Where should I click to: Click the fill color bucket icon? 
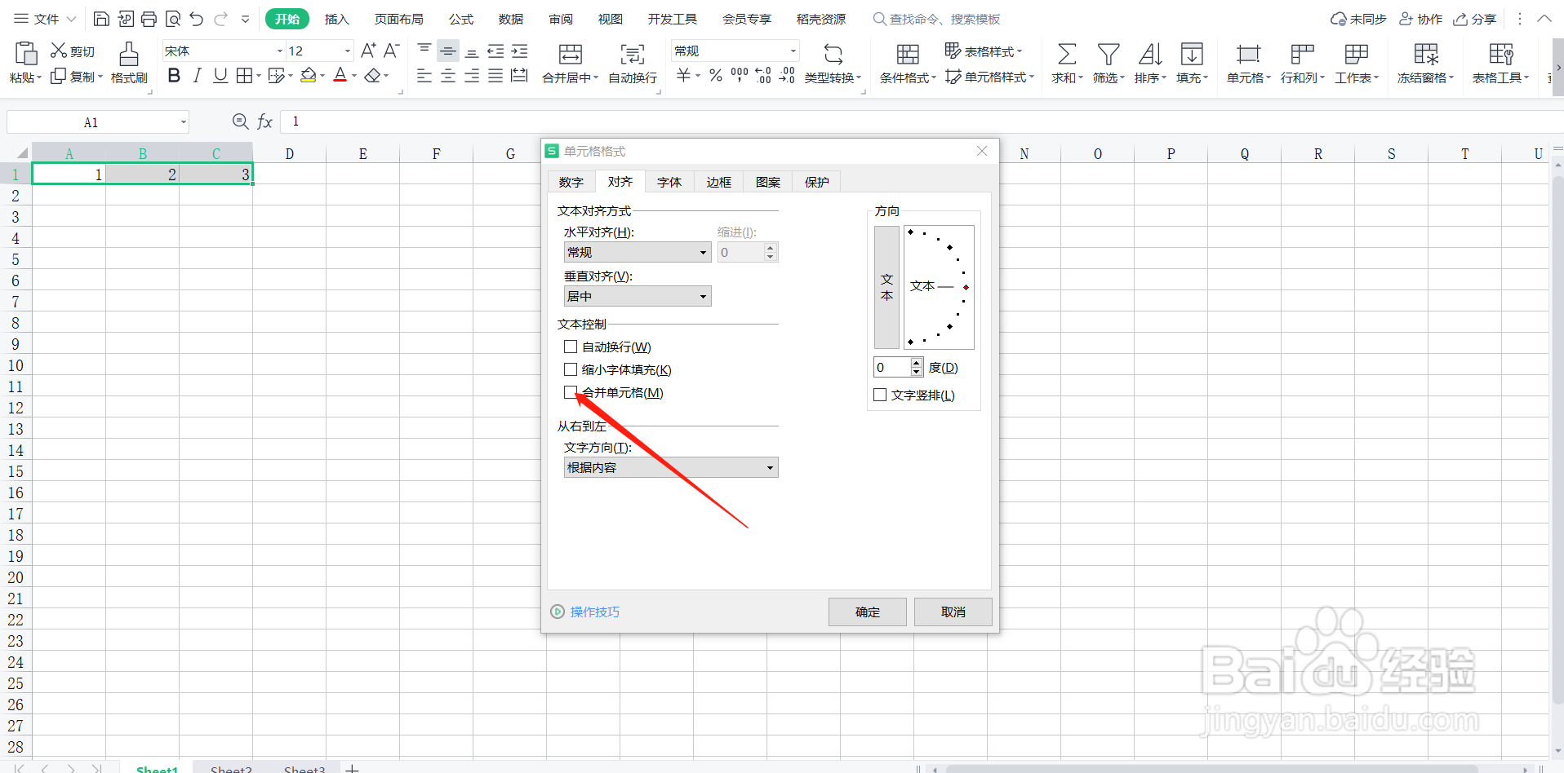(308, 76)
